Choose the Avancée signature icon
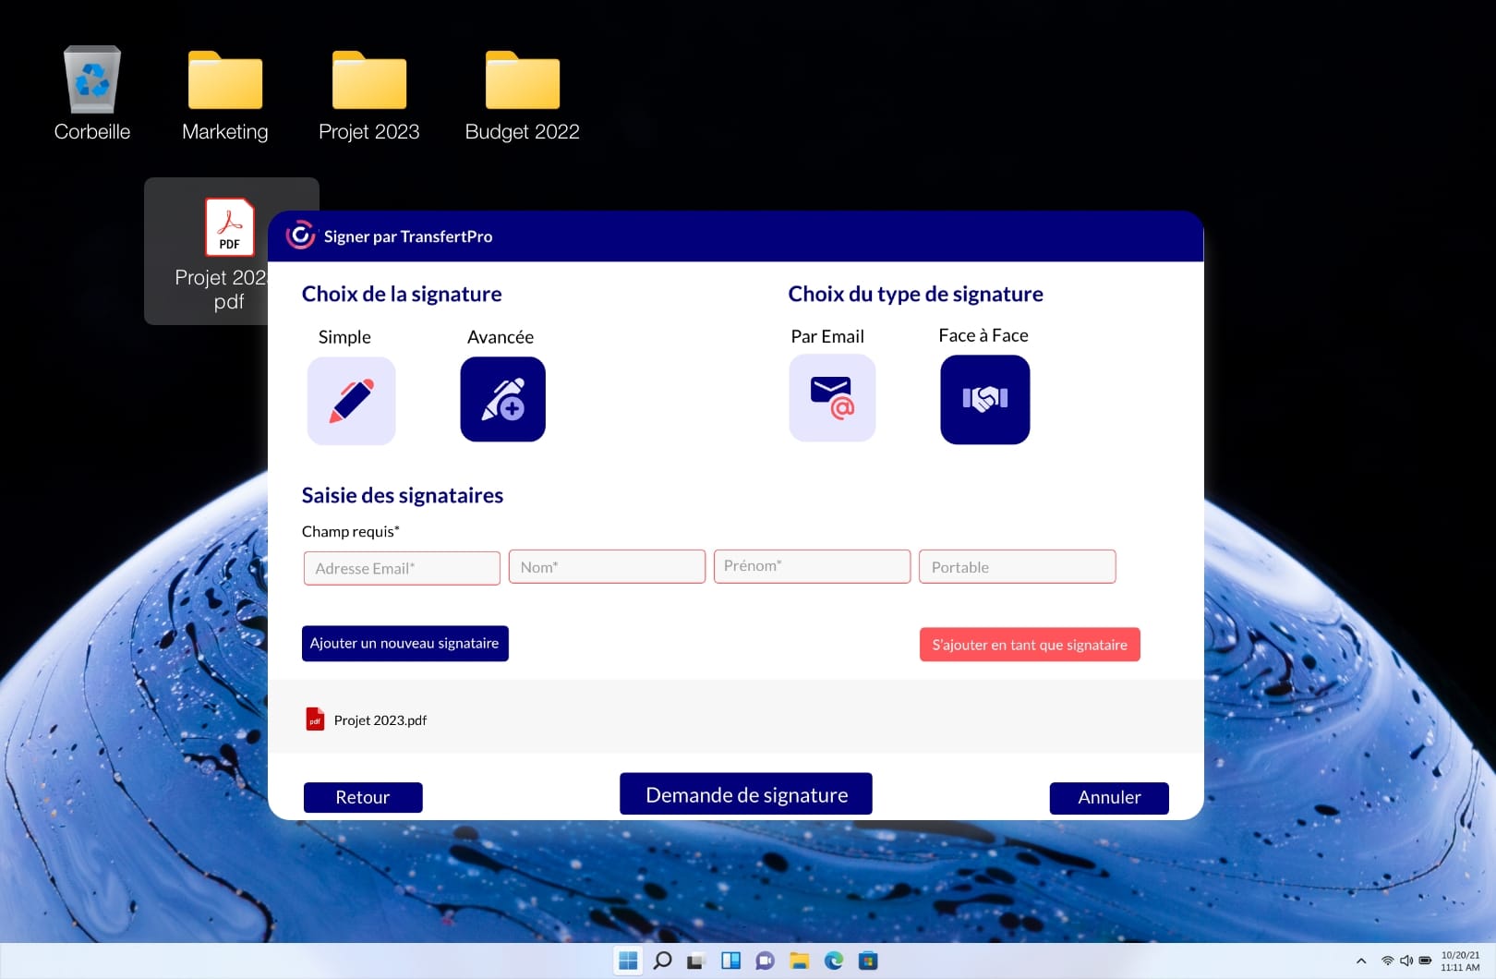The width and height of the screenshot is (1496, 979). pos(502,399)
